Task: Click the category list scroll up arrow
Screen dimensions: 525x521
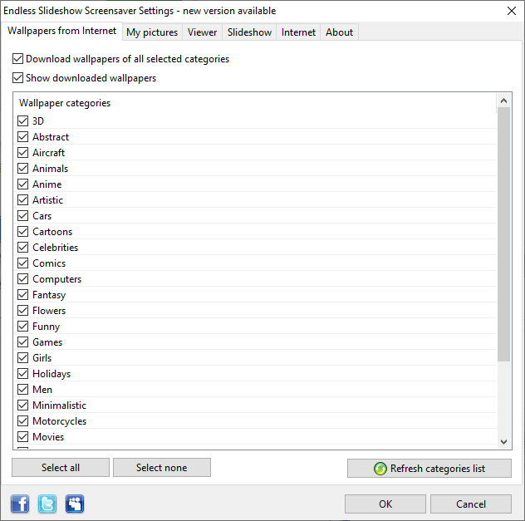Action: coord(503,101)
